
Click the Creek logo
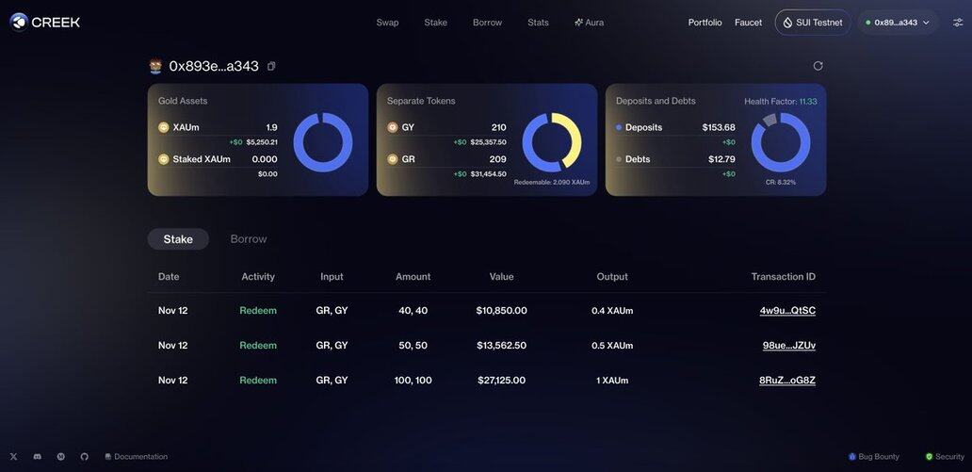point(45,22)
